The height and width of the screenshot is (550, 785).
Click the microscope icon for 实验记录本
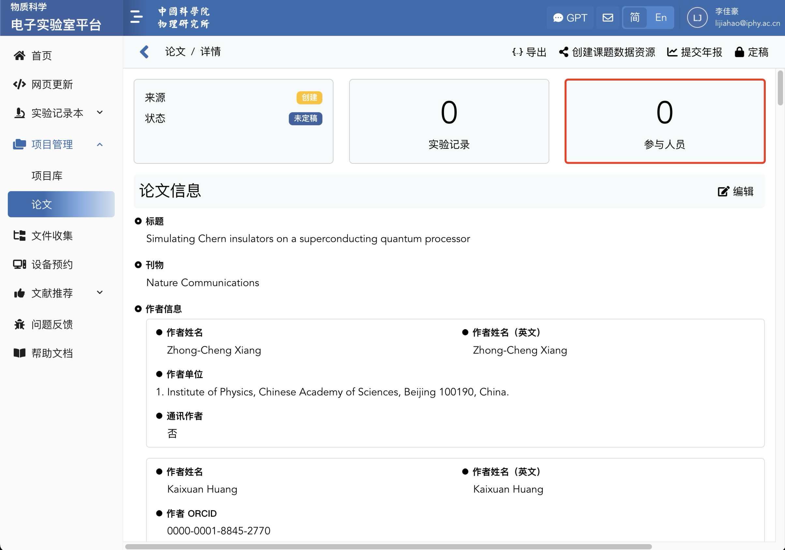pos(20,113)
